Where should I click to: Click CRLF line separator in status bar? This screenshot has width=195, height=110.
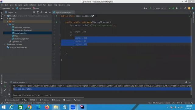pos(173,103)
